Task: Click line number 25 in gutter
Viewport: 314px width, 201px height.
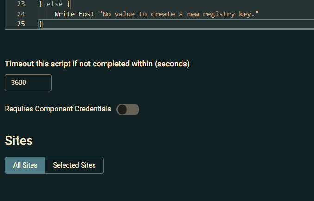Action: click(x=21, y=24)
